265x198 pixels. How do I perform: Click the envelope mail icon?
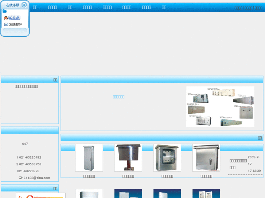coord(6,24)
